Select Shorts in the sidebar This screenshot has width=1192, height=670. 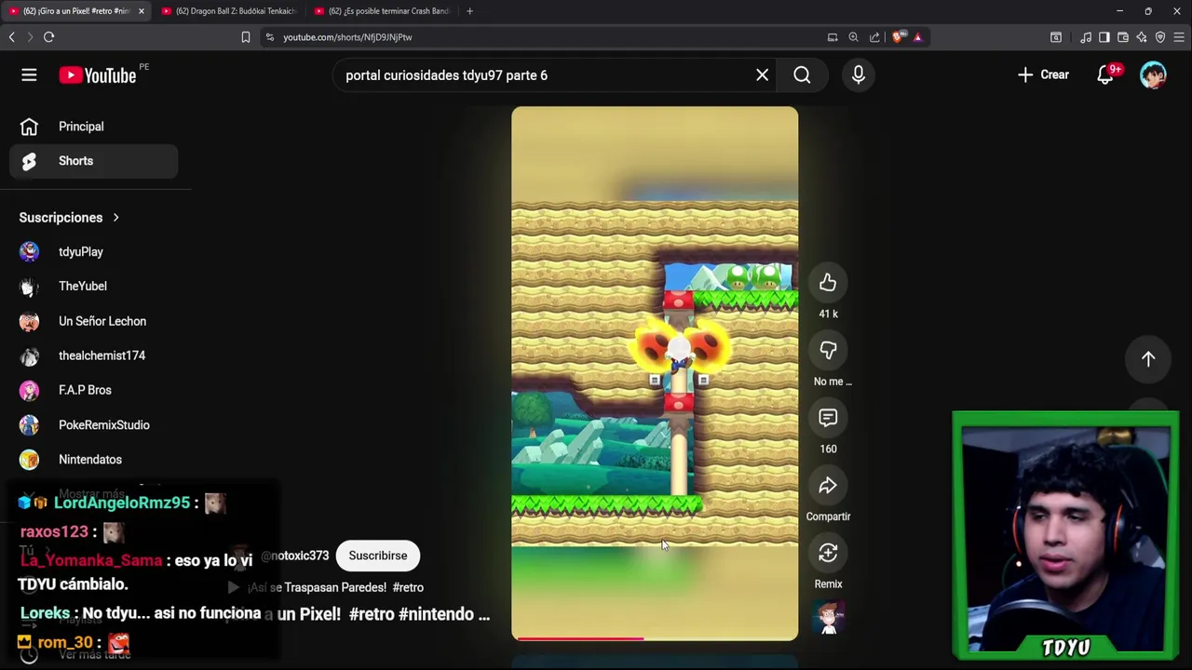[93, 161]
